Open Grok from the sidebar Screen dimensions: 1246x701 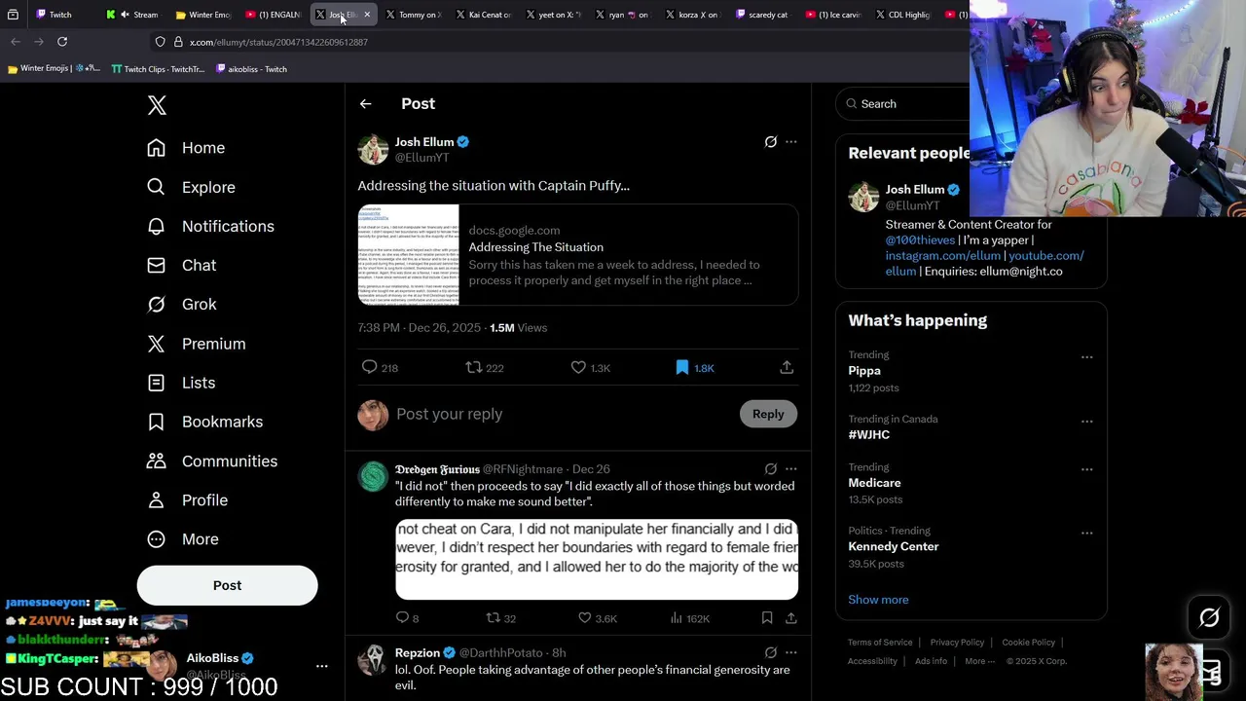[x=181, y=304]
